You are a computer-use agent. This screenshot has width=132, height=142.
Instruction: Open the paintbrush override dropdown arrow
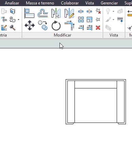point(113,19)
